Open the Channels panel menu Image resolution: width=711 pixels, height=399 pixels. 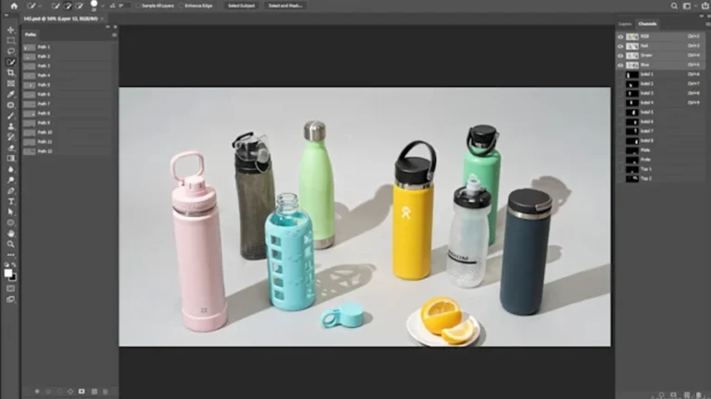[707, 24]
